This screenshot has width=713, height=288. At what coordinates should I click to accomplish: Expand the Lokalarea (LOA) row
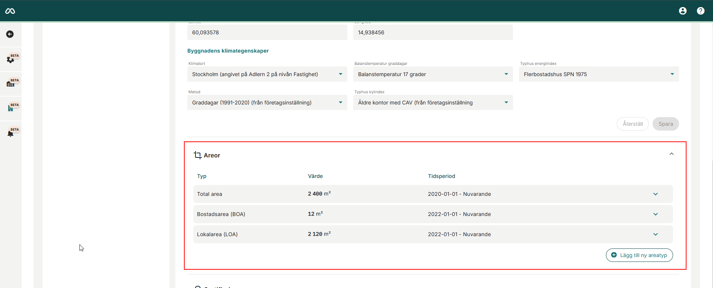point(655,234)
